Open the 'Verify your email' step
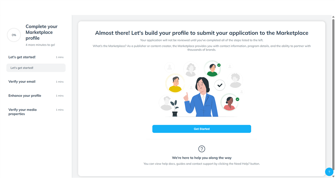Screen dimensions: 335x178 coord(22,81)
